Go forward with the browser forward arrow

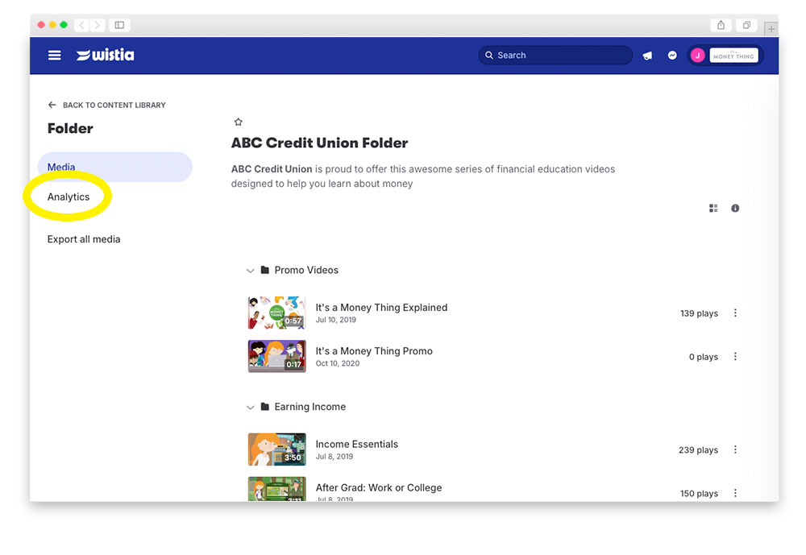point(98,25)
